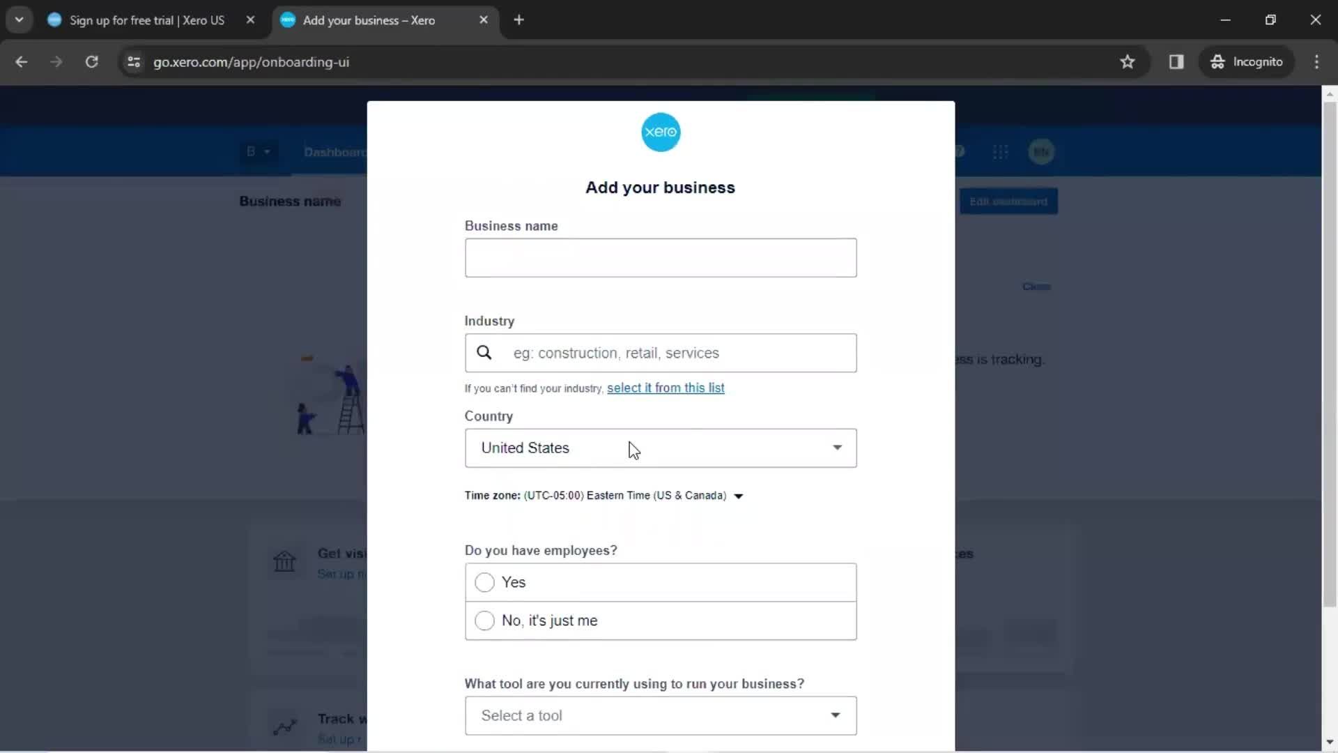Switch to 'Sign up for free trial' tab

coord(146,20)
